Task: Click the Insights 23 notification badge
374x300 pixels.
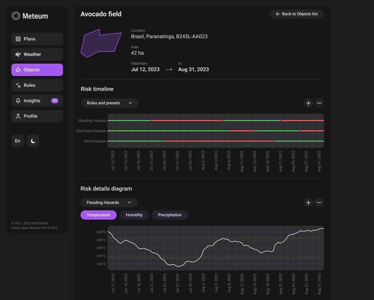Action: point(54,101)
